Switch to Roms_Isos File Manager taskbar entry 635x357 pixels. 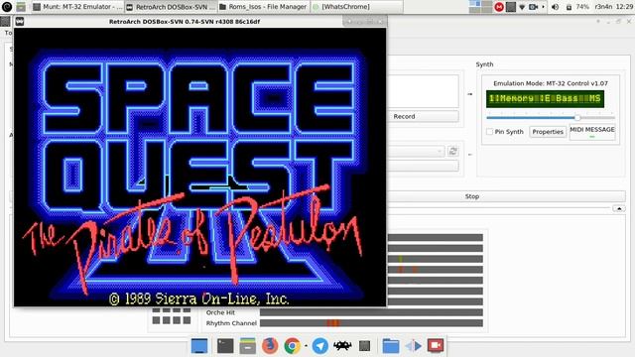click(263, 7)
